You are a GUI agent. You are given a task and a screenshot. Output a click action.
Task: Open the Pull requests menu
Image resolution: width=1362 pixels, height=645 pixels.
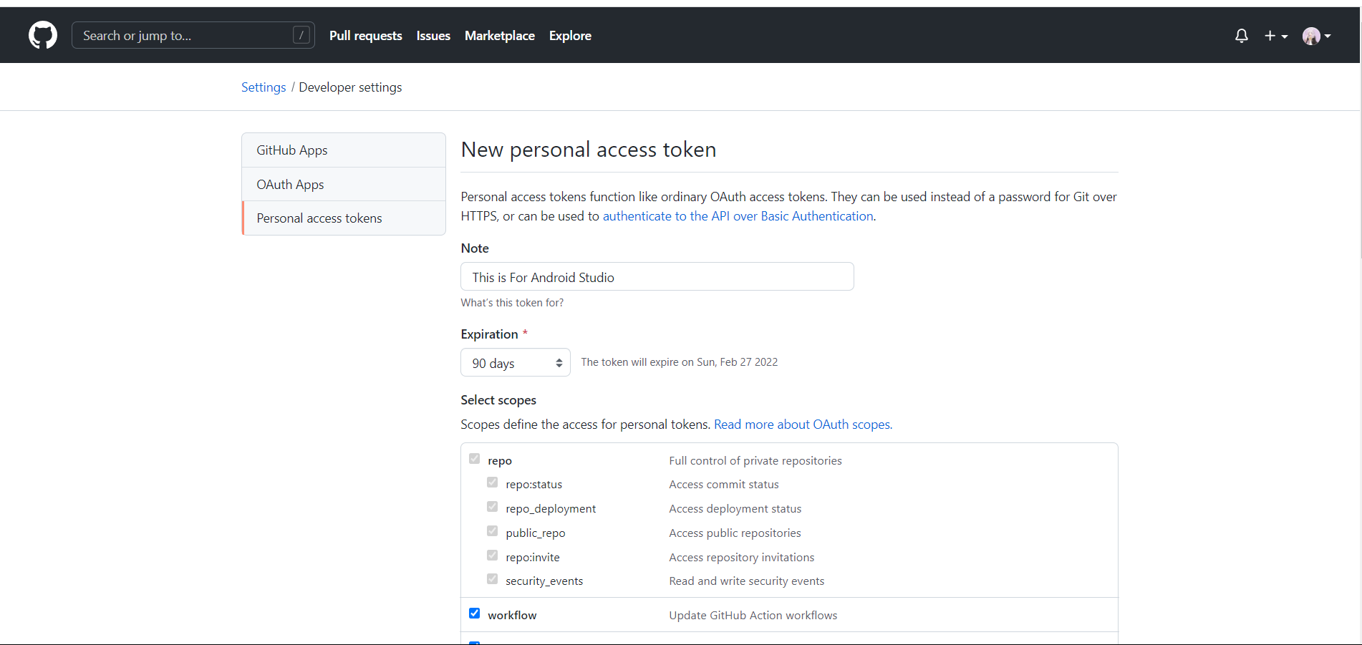[x=366, y=35]
